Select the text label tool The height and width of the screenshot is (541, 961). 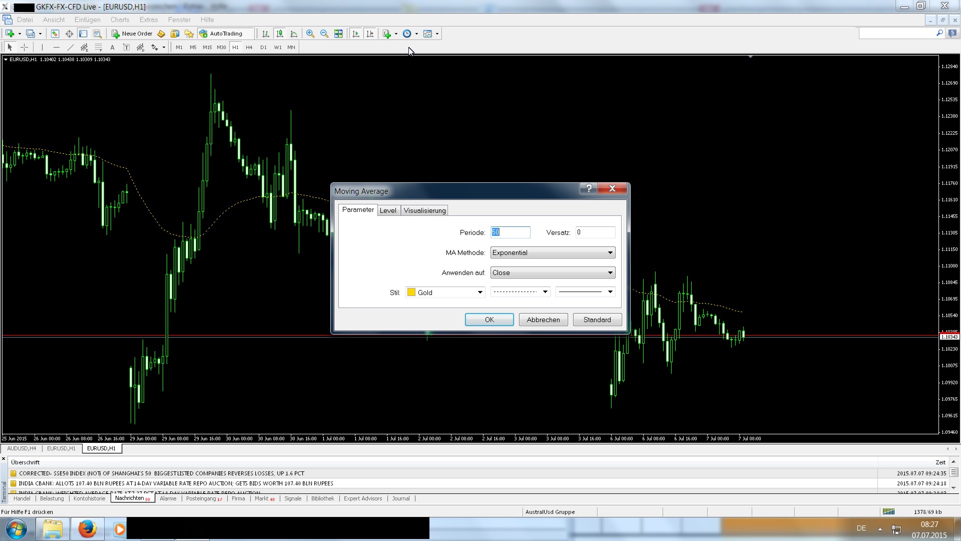pos(112,47)
